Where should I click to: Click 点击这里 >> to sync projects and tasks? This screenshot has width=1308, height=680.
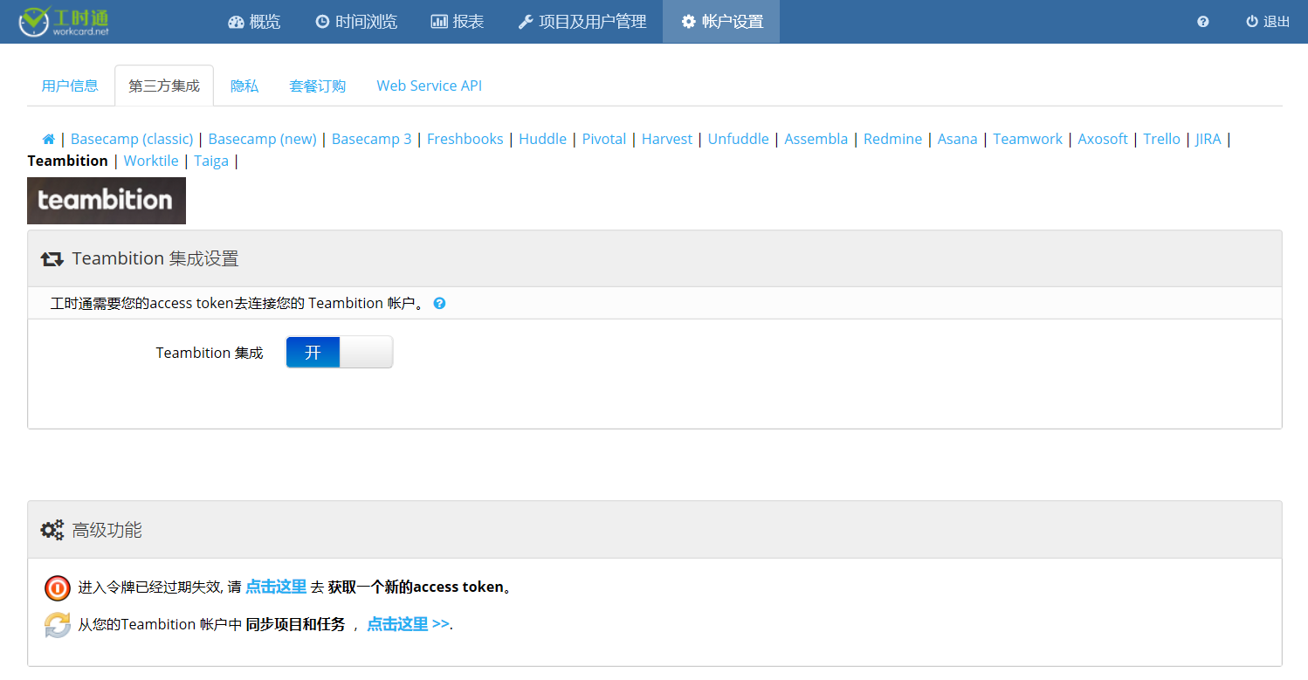pos(408,624)
